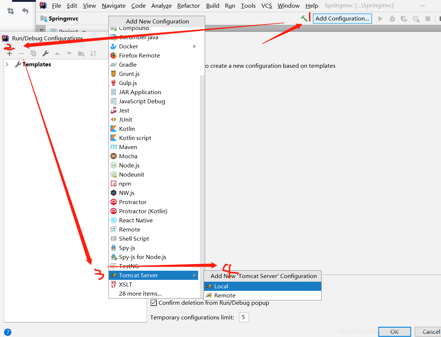Open the File menu
The width and height of the screenshot is (441, 337).
click(56, 5)
